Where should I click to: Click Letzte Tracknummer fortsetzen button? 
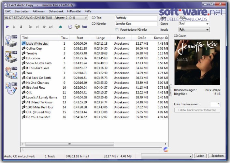[197, 110]
